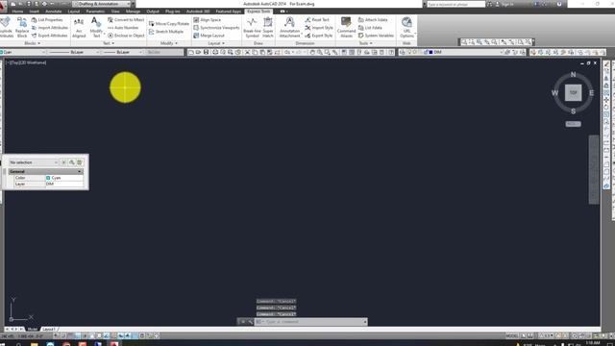Screen dimensions: 615x346
Task: Click the keyword search box in title bar
Action: tap(456, 4)
